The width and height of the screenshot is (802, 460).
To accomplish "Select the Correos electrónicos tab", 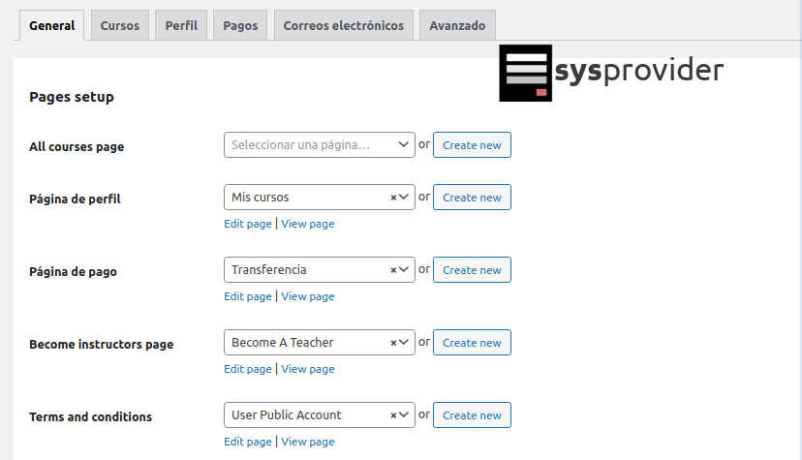I will [344, 25].
